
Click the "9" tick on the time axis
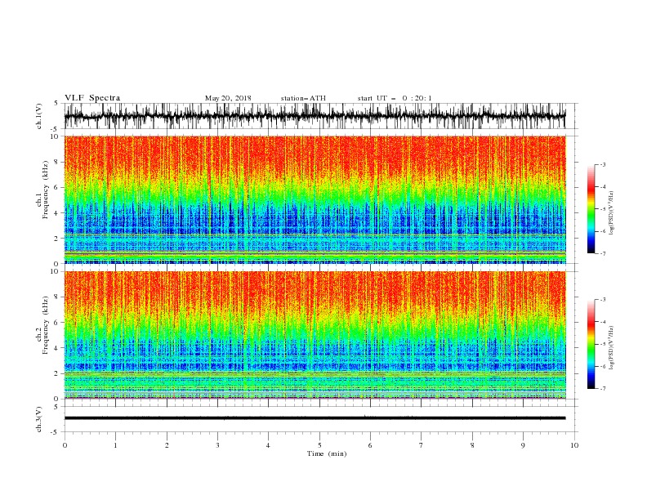coord(523,445)
